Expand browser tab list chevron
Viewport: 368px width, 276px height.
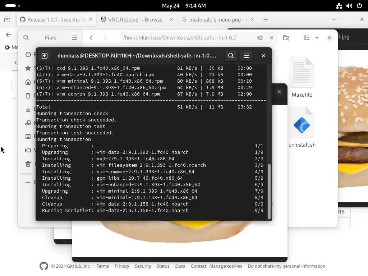click(334, 19)
